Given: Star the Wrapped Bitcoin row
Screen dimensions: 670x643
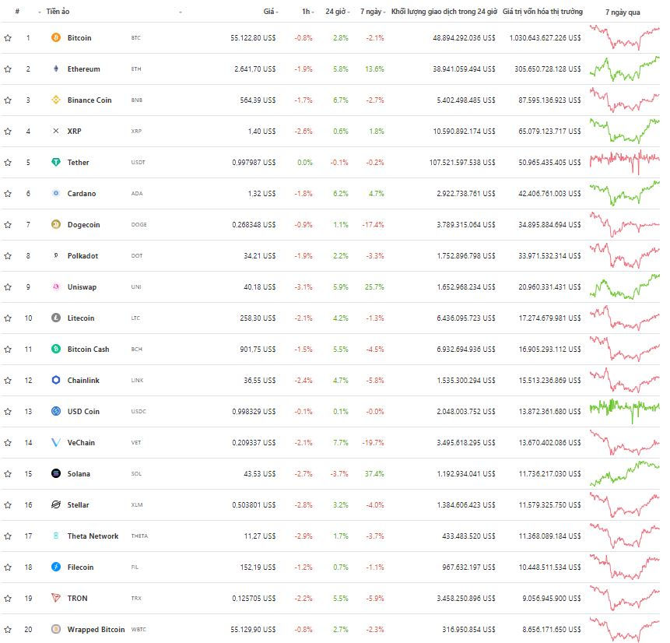Looking at the screenshot, I should (8, 630).
